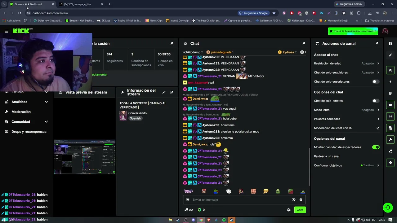
Task: Open the Kick hamburger menu
Action: tap(7, 31)
